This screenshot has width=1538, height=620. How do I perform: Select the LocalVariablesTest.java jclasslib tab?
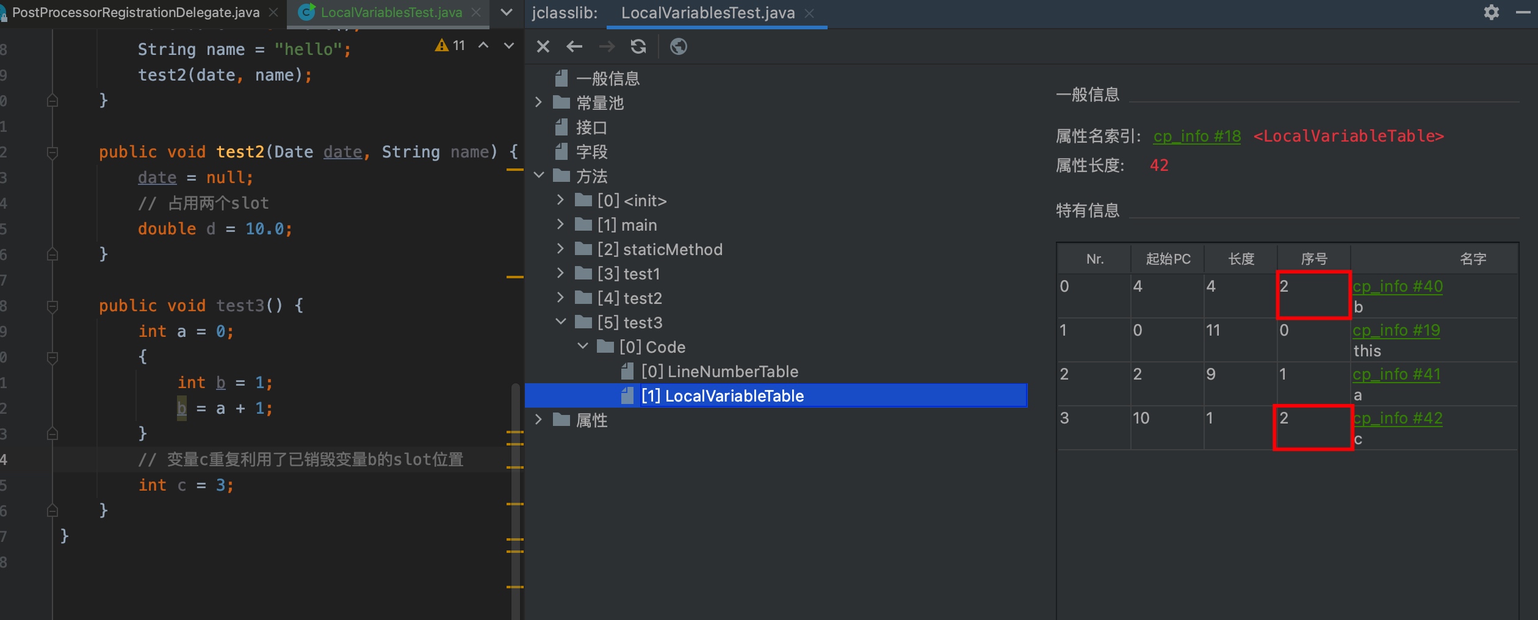[x=707, y=13]
